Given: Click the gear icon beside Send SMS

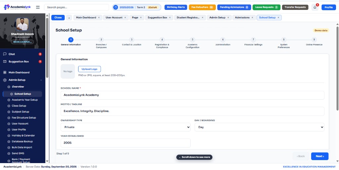Looking at the screenshot, I should 9,153.
